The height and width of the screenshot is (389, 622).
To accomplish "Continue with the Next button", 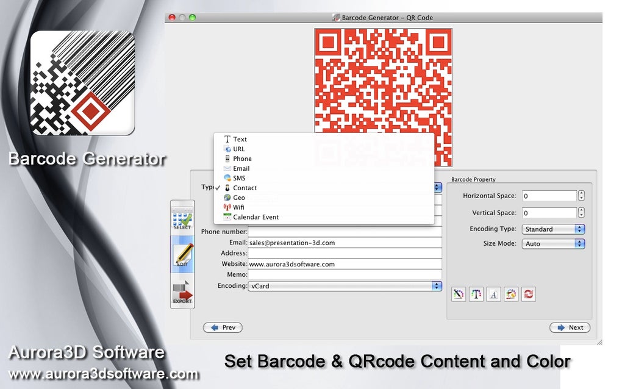I will 570,327.
